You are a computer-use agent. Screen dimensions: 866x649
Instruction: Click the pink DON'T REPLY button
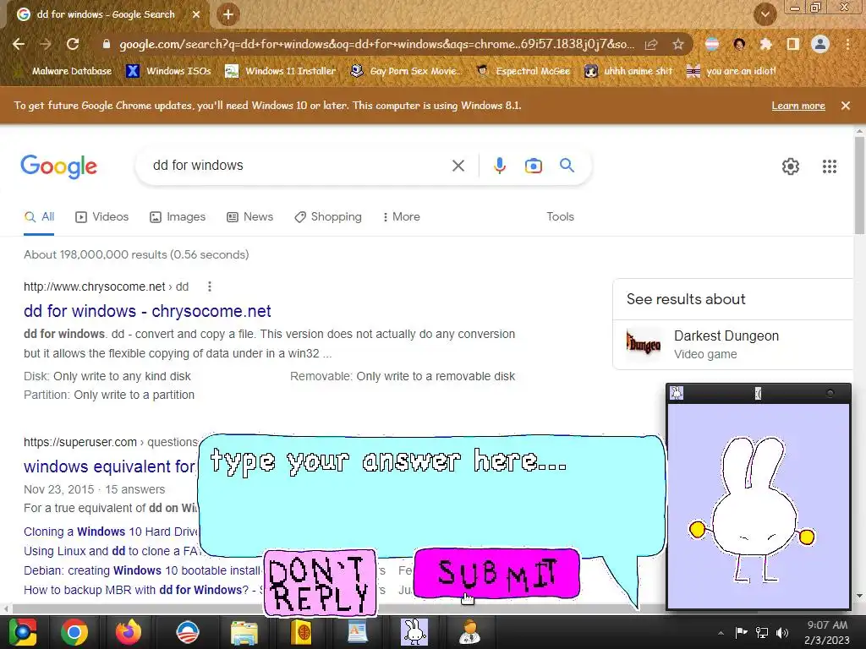[x=321, y=583]
